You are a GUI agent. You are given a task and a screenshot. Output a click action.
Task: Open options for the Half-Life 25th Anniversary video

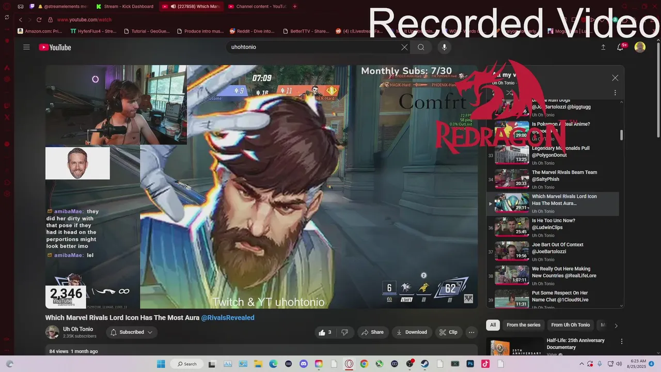pyautogui.click(x=622, y=342)
